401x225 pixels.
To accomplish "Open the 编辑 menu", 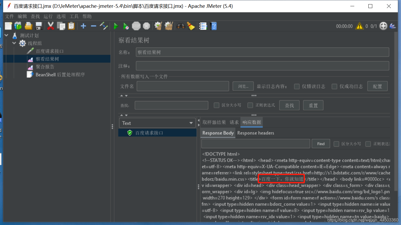I will click(x=22, y=16).
